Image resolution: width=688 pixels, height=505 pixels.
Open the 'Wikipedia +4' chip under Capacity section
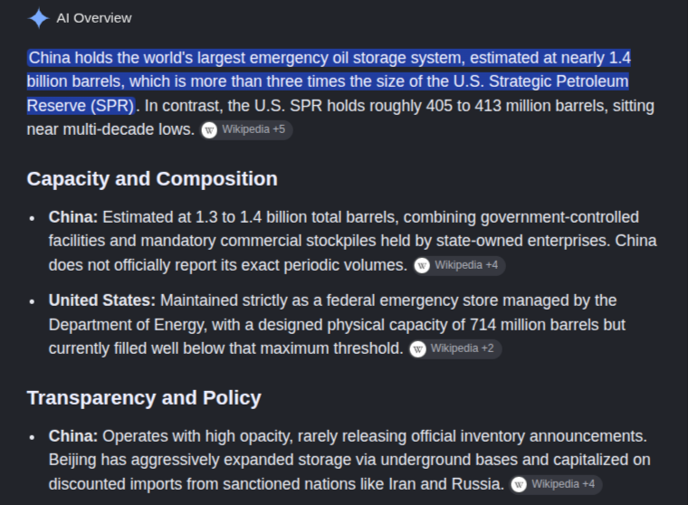click(459, 265)
